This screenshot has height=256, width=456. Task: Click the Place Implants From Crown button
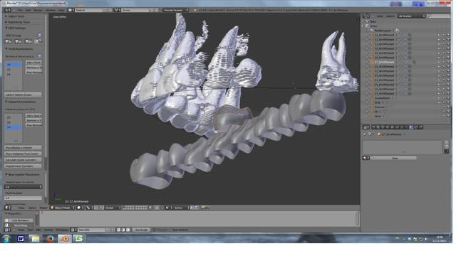[23, 154]
